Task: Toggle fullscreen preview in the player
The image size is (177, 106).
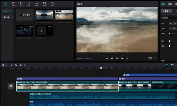Action: tap(155, 58)
